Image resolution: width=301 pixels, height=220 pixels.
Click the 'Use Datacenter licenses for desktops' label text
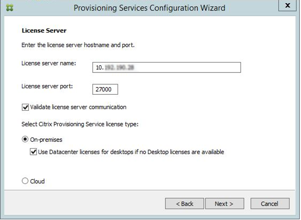pyautogui.click(x=131, y=152)
